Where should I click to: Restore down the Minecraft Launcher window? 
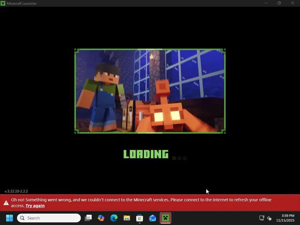[x=279, y=3]
